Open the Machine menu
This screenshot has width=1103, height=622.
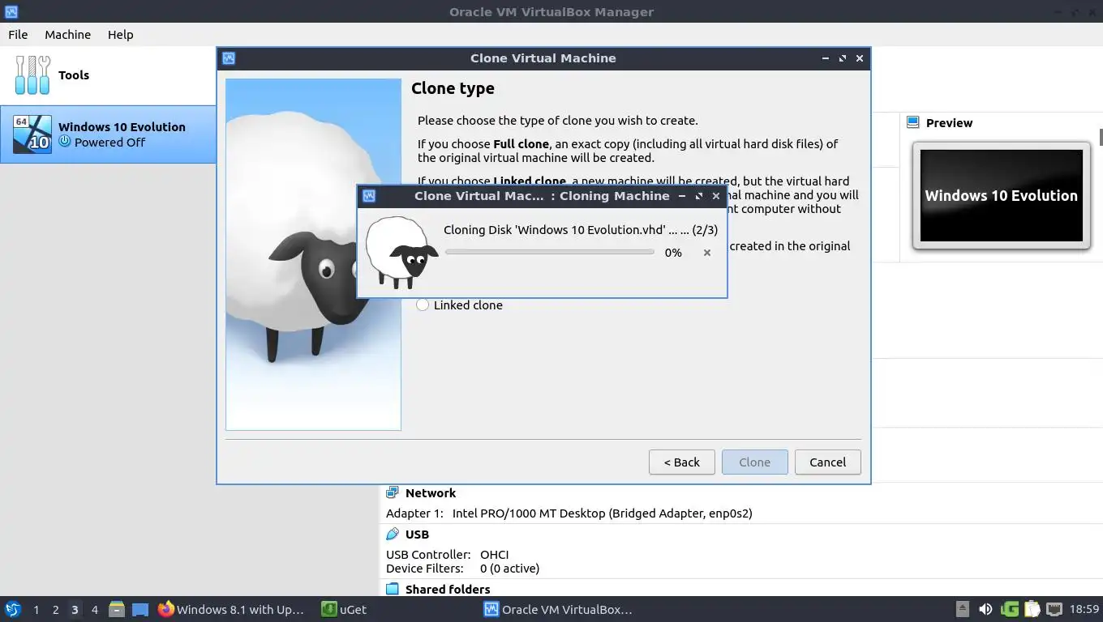[67, 34]
